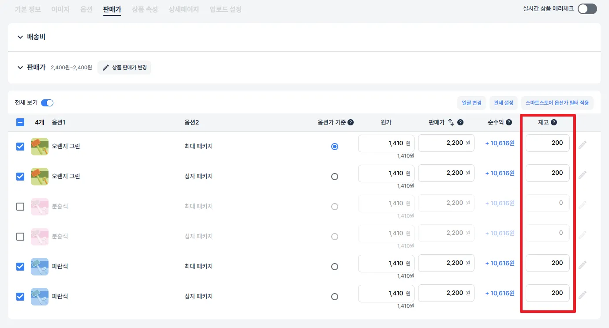Click 판매가 field for 오렌지 그린 상자 패키지
This screenshot has width=609, height=328.
tap(446, 173)
